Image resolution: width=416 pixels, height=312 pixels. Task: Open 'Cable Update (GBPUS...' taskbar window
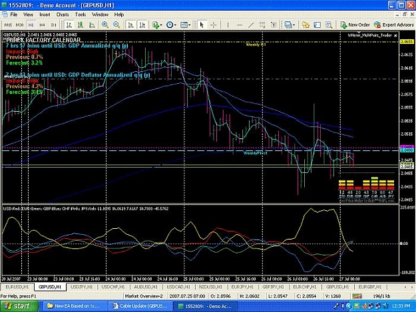click(x=139, y=306)
